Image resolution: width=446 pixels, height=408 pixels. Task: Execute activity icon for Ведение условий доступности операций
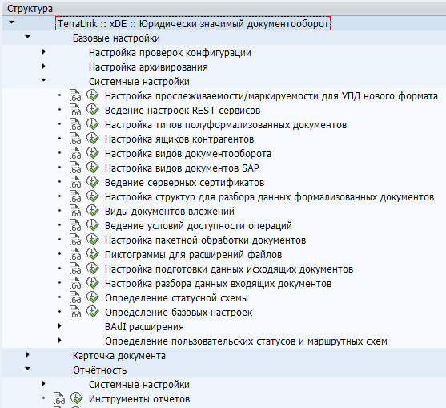point(92,225)
